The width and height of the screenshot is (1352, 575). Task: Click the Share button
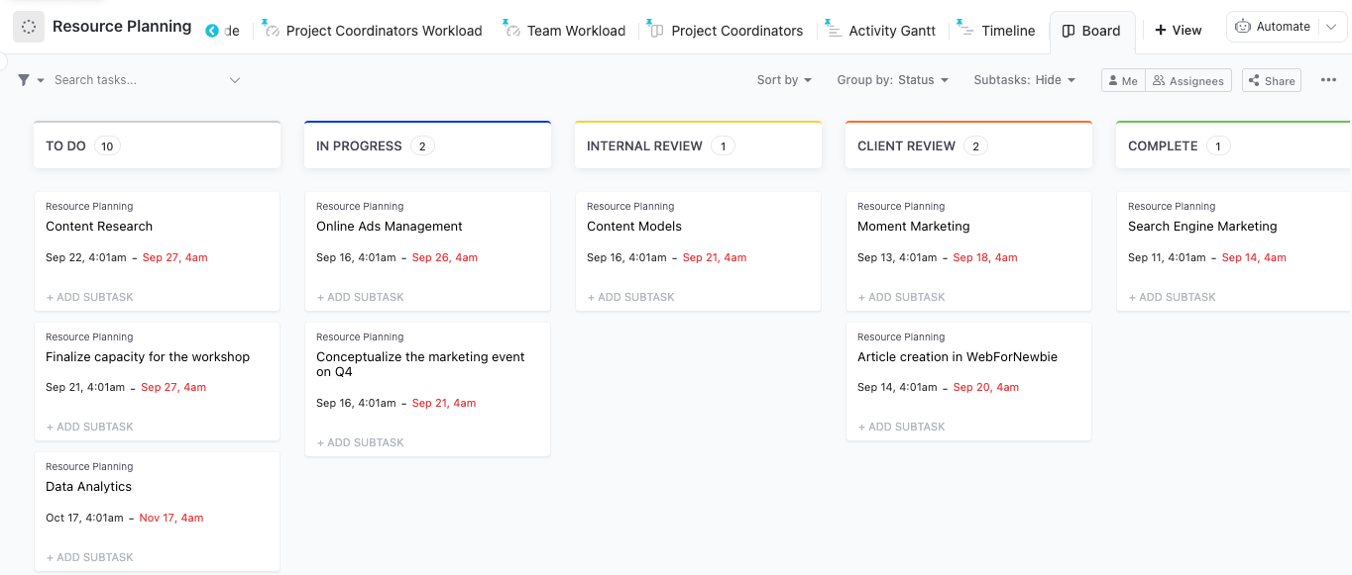tap(1271, 81)
